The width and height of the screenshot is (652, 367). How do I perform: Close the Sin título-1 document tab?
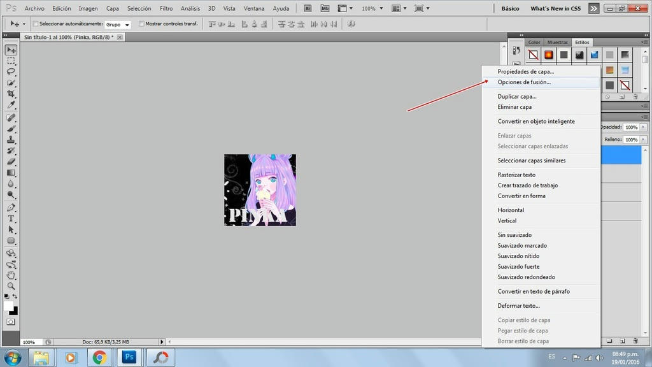[x=120, y=37]
